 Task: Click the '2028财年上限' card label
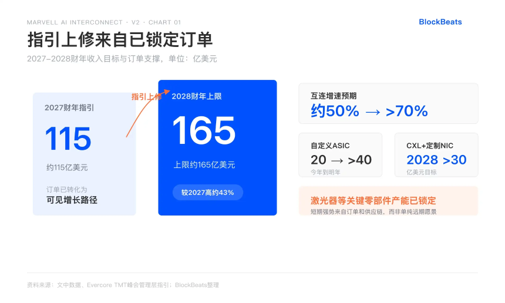click(x=197, y=96)
